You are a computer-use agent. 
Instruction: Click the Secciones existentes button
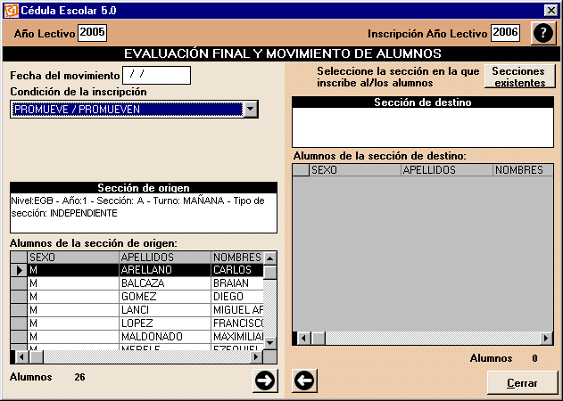[x=519, y=77]
